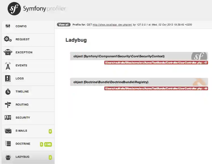Click the Doctrine badge on the Registry row

tap(200, 82)
